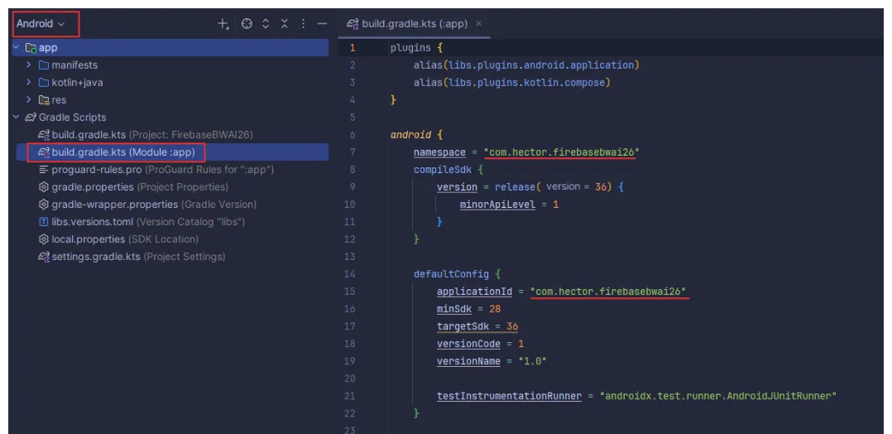The image size is (892, 434).
Task: Click defaultConfig on line 14
Action: (x=451, y=273)
